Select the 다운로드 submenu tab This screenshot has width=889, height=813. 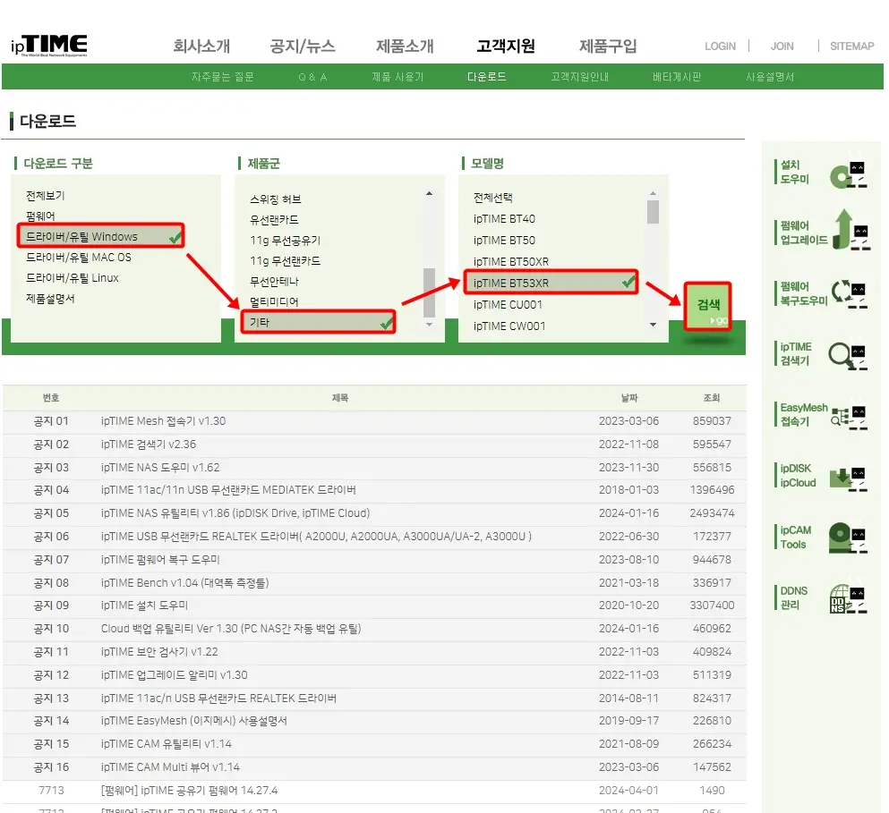(486, 77)
